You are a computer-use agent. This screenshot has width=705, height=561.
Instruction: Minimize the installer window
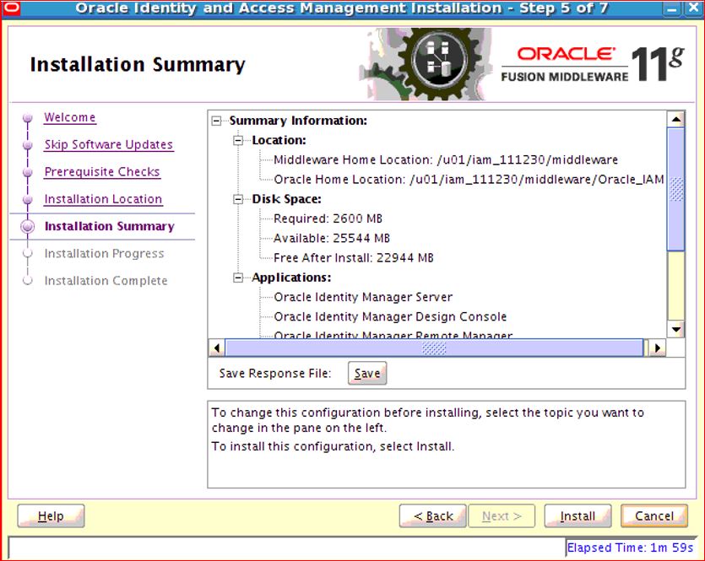672,9
